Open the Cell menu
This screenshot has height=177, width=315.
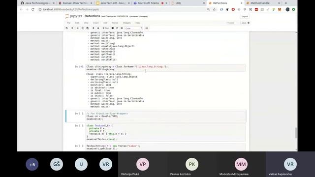(105, 23)
